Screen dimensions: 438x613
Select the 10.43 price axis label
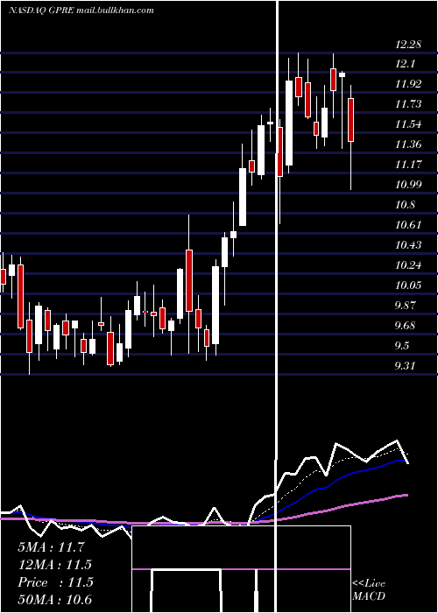tap(408, 245)
